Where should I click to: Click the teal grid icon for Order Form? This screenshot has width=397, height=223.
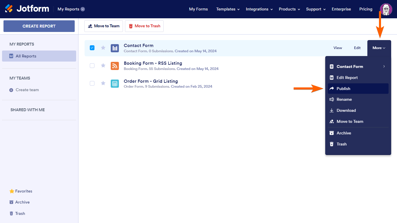click(115, 84)
